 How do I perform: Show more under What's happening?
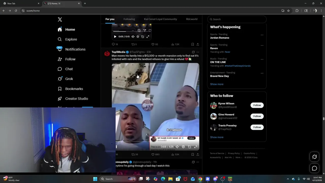click(x=217, y=84)
